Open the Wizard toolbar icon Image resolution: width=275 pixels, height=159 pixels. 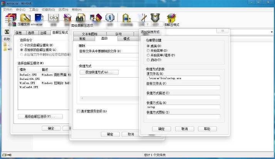(96, 18)
